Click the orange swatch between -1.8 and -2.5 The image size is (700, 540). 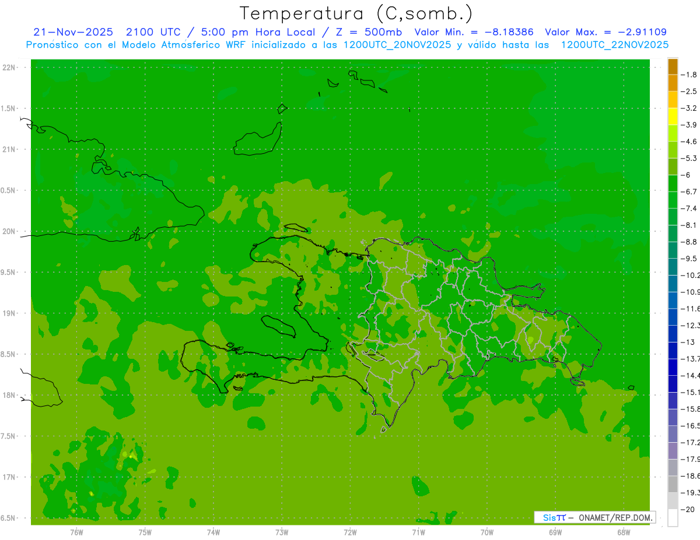point(673,83)
